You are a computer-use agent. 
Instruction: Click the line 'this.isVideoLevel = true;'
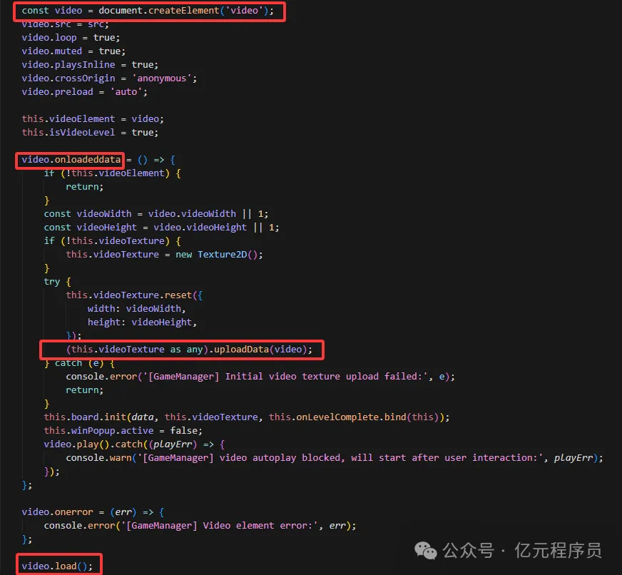[x=90, y=132]
